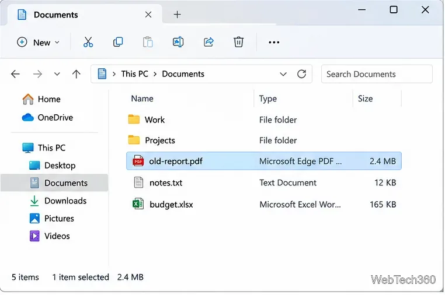Open Pictures in sidebar
Screen dimensions: 445x295
click(51, 218)
